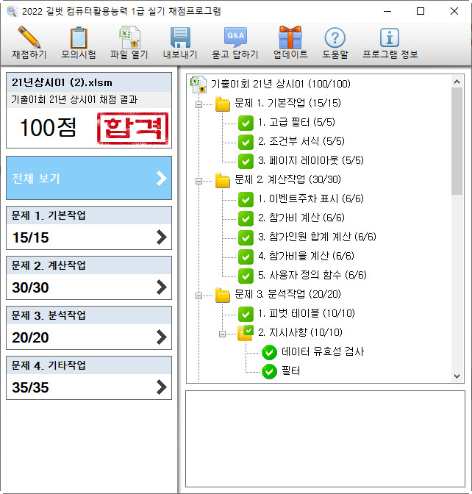Click green check beside 피벗 테이블
The image size is (472, 494).
pos(246,314)
